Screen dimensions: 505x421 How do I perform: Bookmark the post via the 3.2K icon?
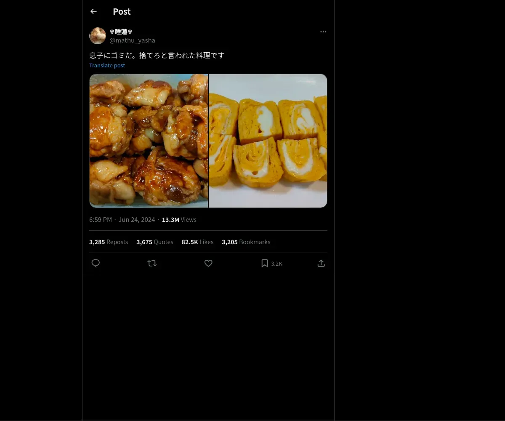[x=265, y=263]
